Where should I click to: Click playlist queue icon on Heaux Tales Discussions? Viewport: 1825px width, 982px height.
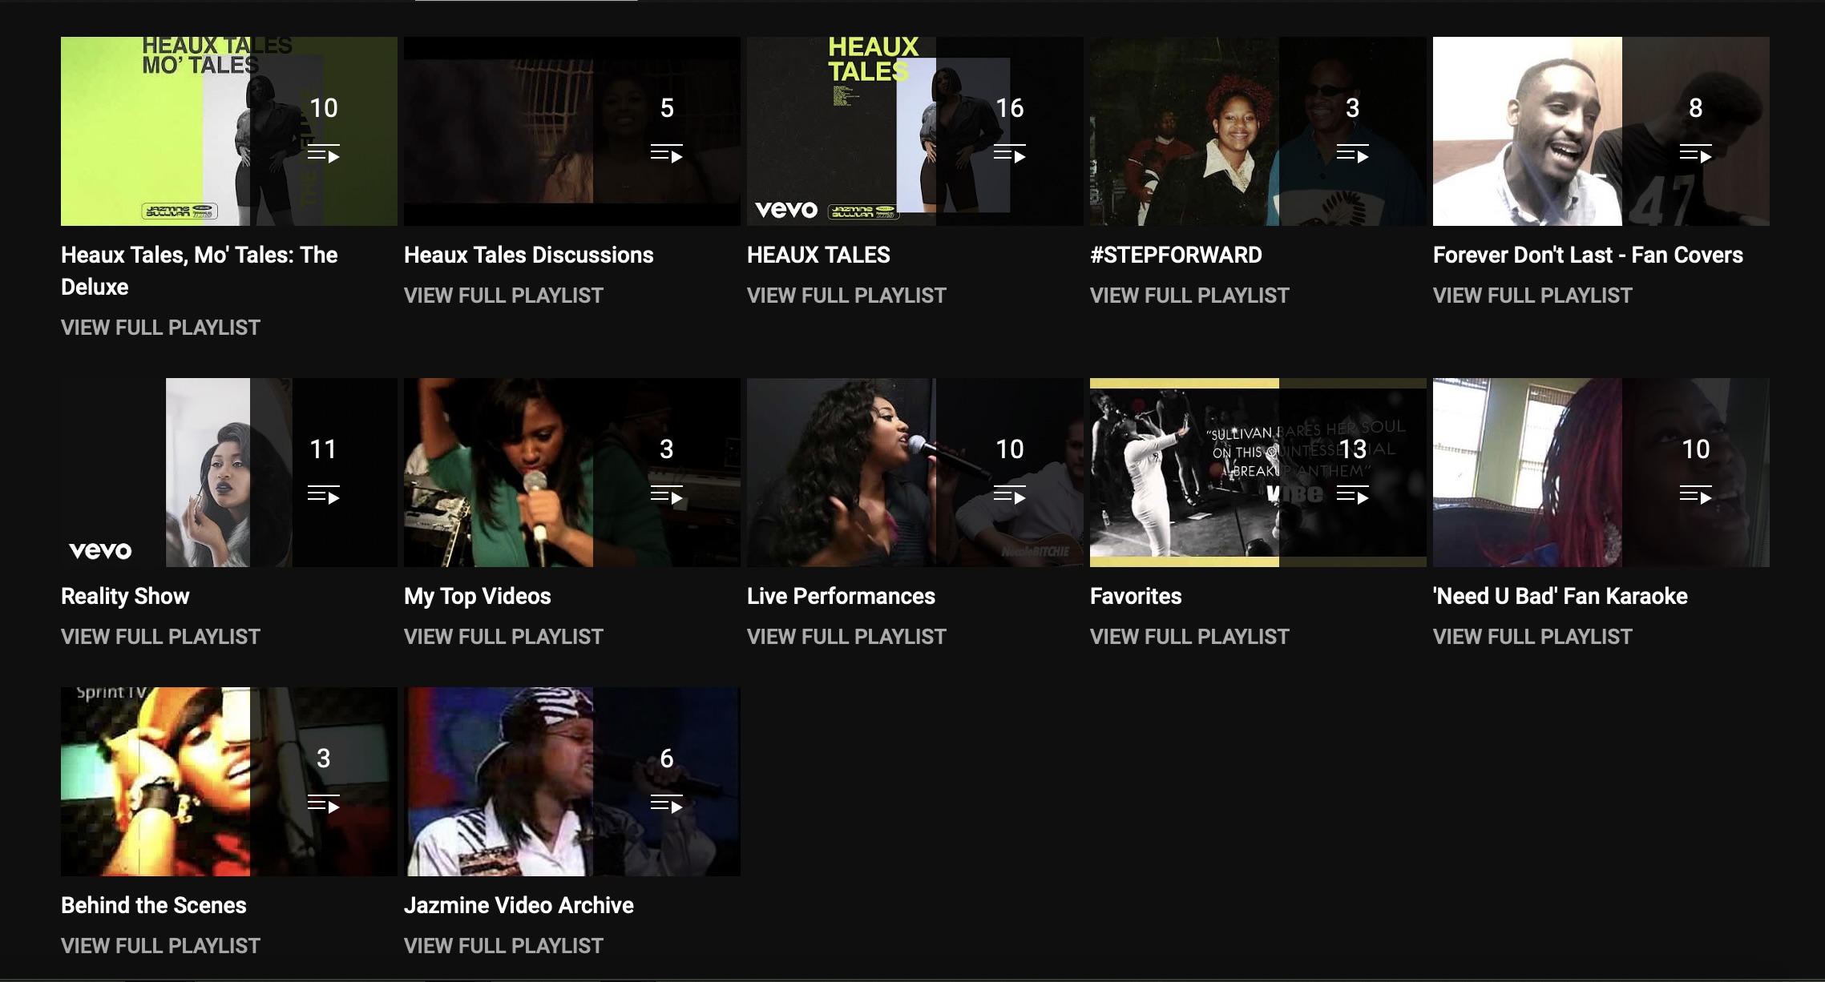point(666,153)
